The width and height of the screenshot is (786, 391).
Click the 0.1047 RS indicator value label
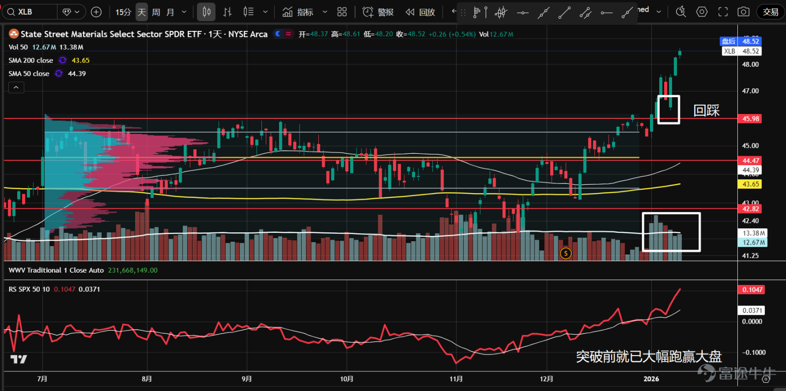point(752,290)
